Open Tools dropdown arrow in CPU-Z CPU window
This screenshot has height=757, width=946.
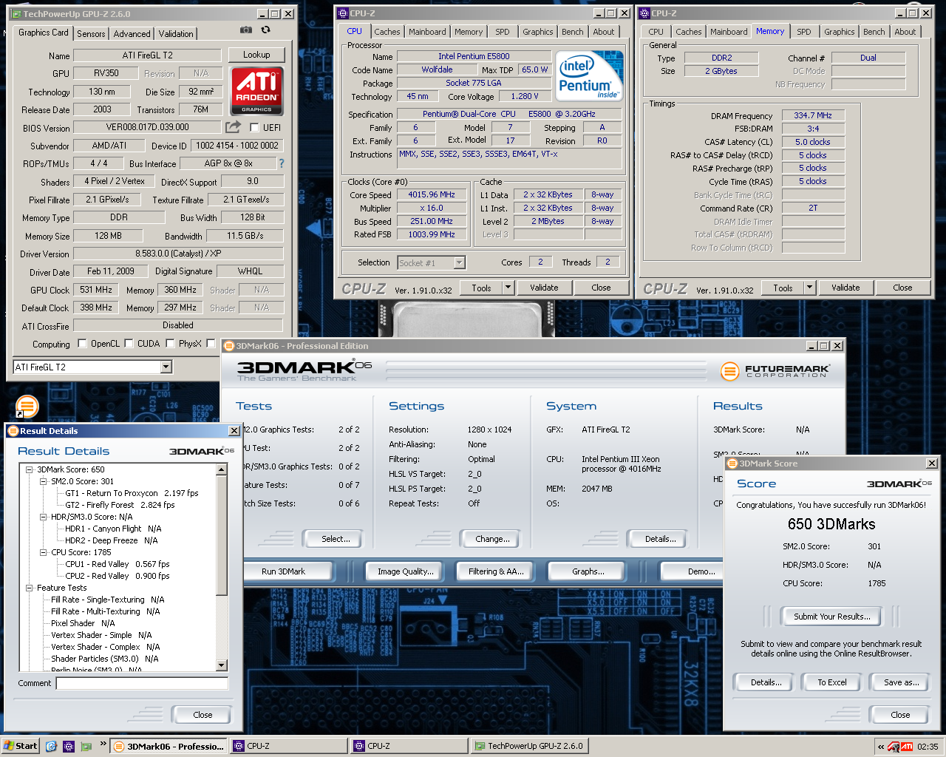pos(508,288)
